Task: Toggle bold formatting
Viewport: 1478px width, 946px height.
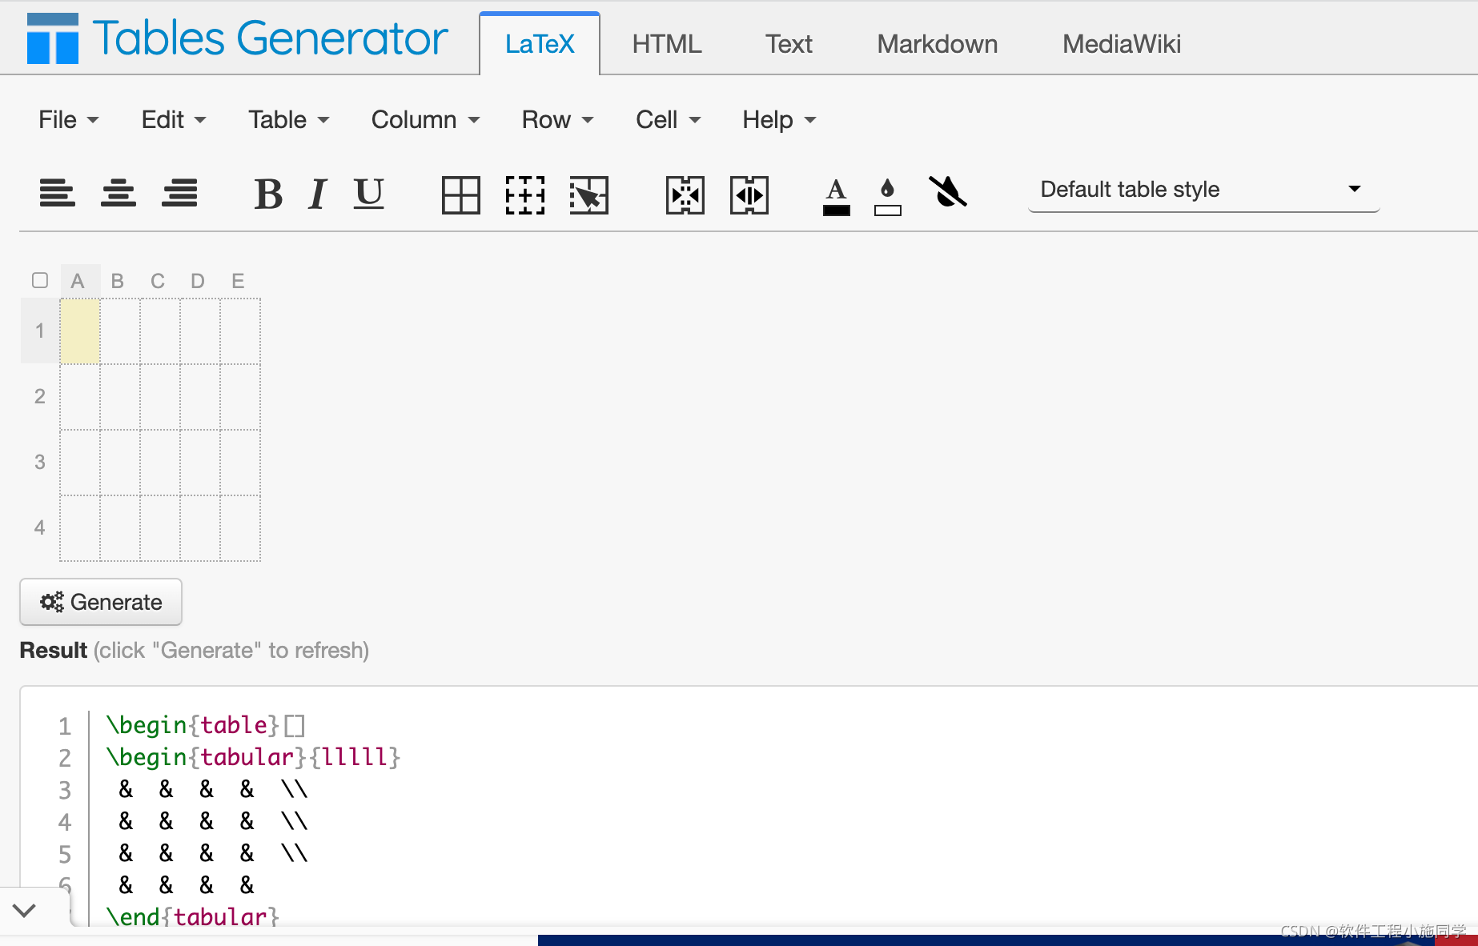Action: point(268,194)
